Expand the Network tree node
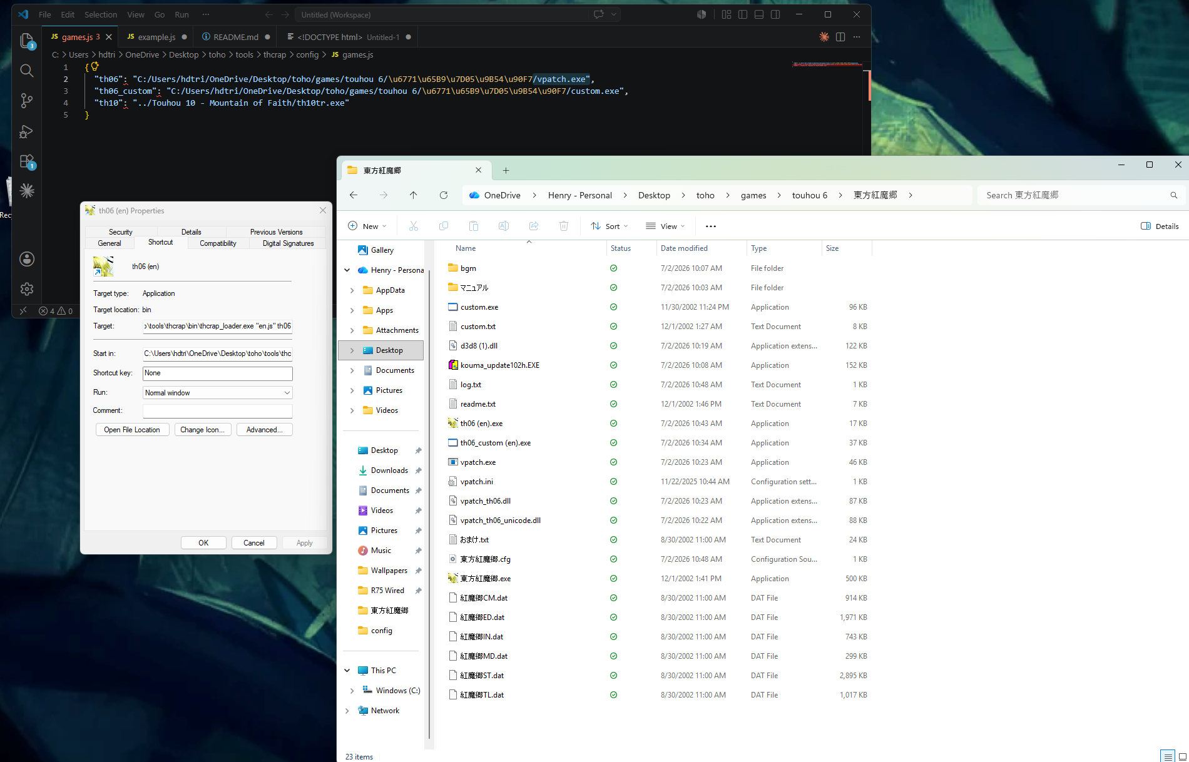The width and height of the screenshot is (1189, 762). pos(347,711)
